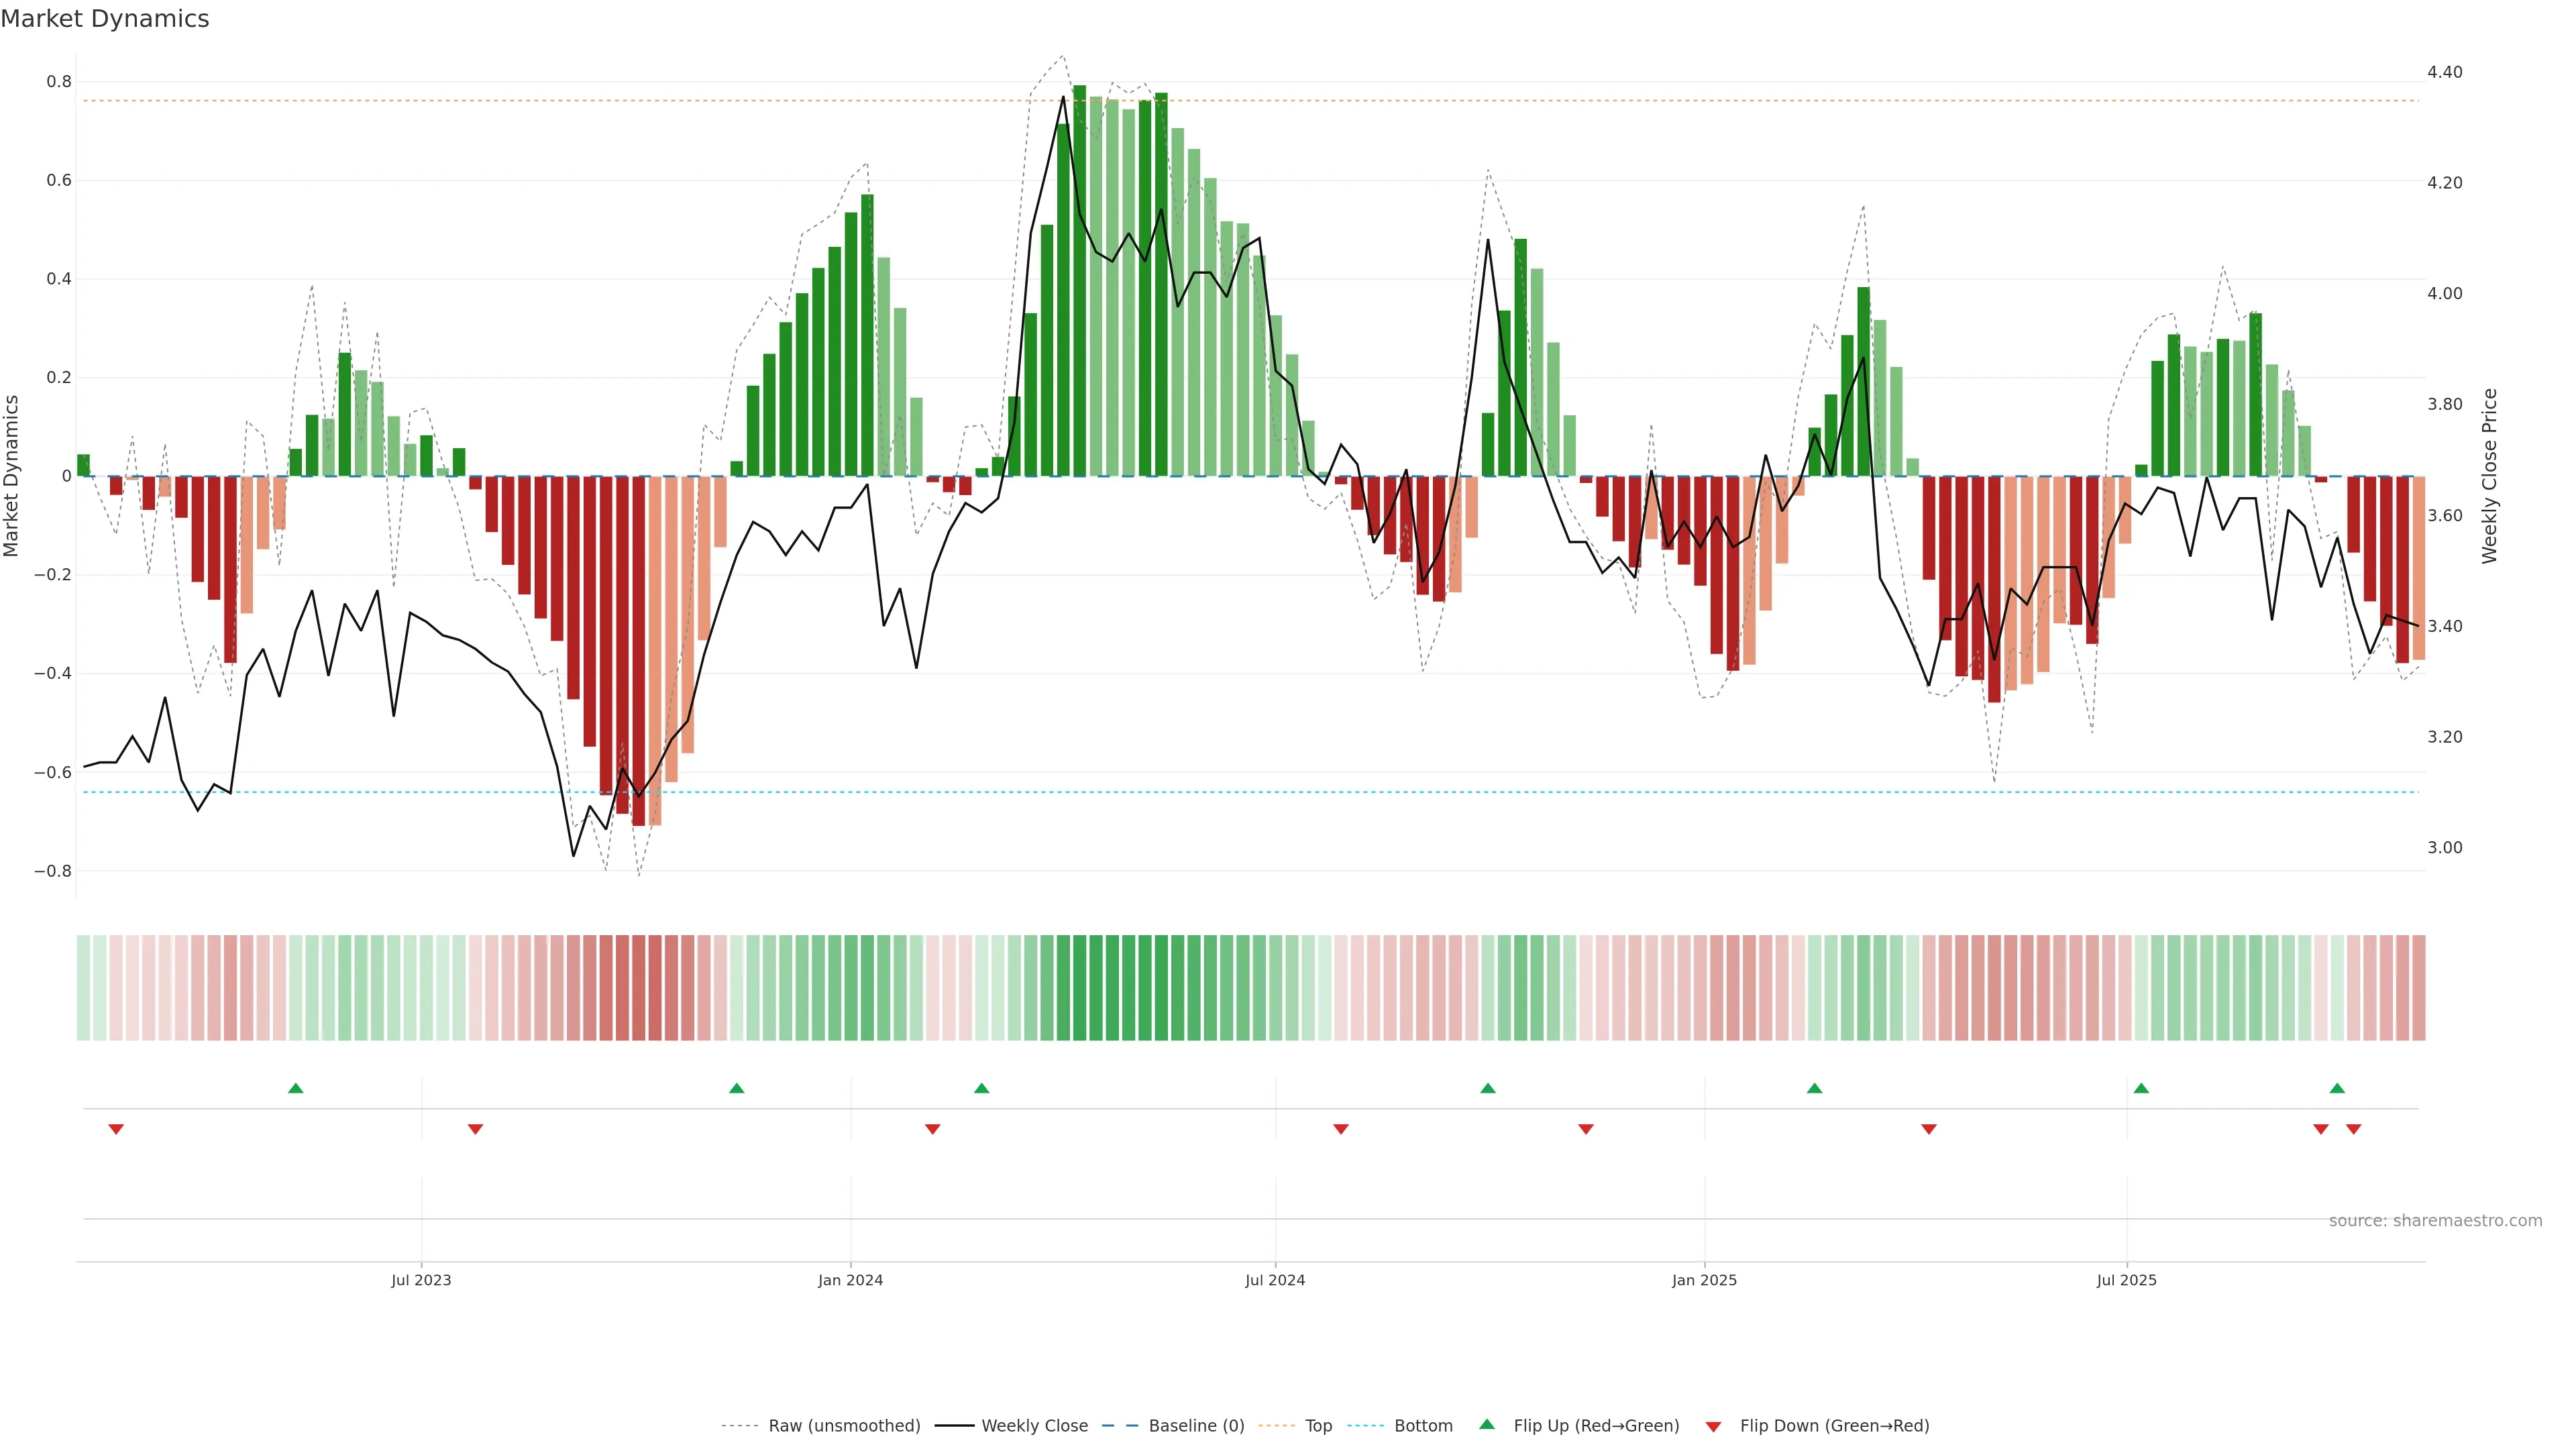Click the sharemaestro.com source text
The height and width of the screenshot is (1449, 2576).
tap(2435, 1220)
